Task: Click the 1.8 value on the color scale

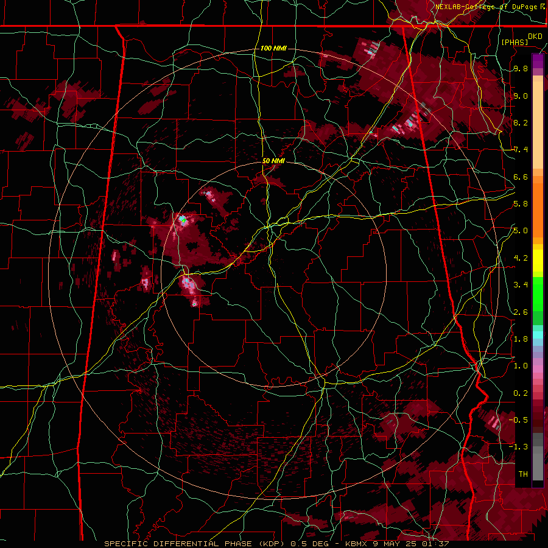Action: 521,339
